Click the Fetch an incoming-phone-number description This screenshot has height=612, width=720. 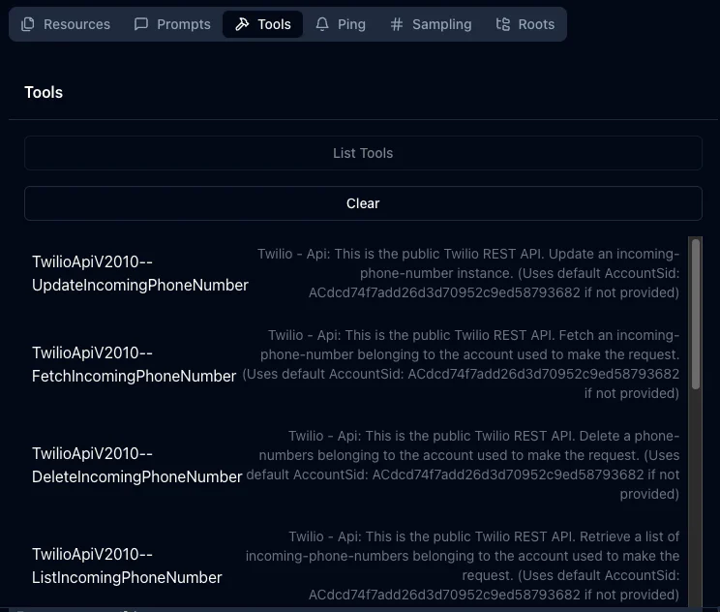point(461,364)
